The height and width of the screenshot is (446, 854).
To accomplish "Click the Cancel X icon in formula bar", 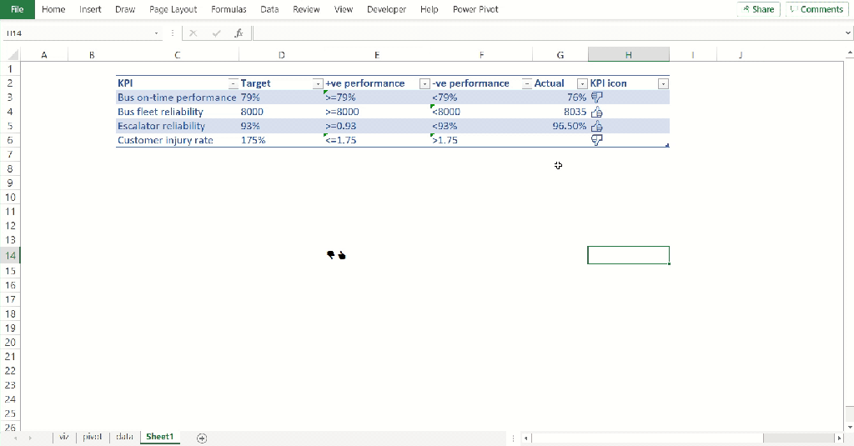I will [x=193, y=33].
